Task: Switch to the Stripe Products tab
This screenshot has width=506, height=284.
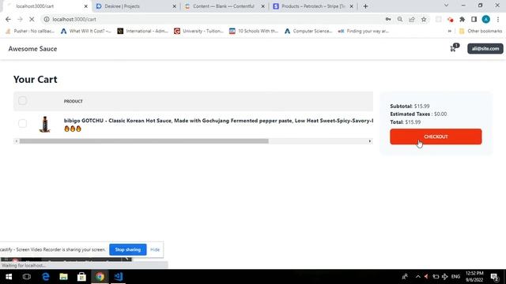Action: coord(313,6)
